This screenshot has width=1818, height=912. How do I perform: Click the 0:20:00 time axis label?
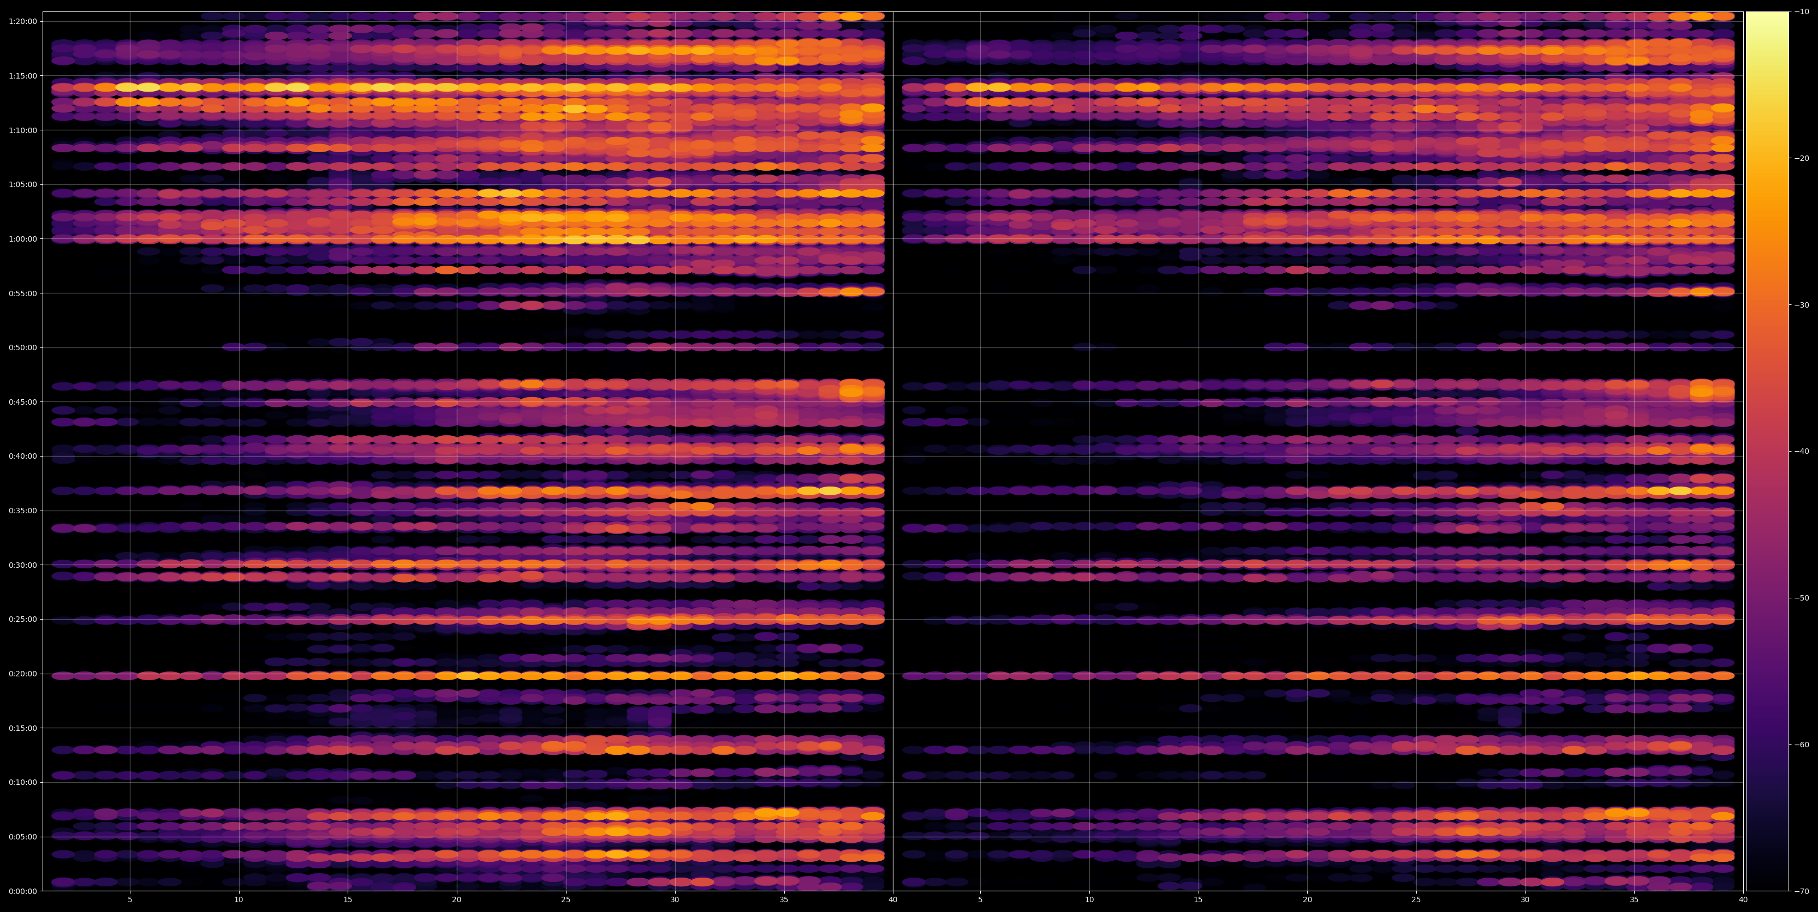click(22, 674)
